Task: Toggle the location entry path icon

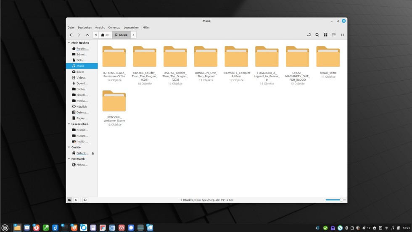Action: (x=309, y=35)
